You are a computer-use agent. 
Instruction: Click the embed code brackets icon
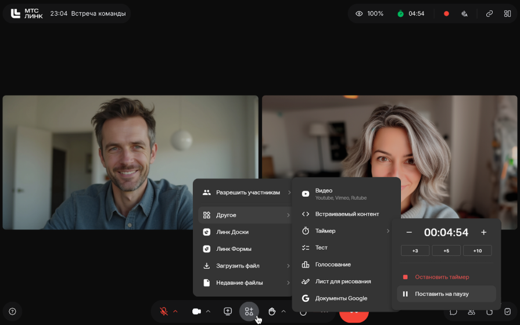click(306, 214)
